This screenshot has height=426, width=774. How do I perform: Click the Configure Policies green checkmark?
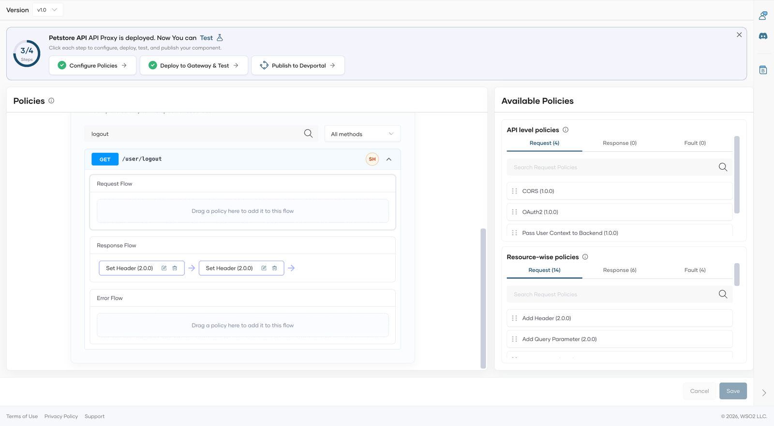(62, 65)
